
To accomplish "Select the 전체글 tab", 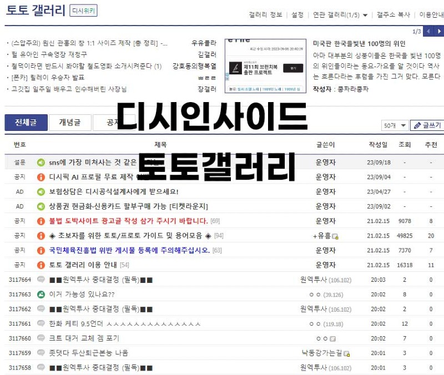I will [x=26, y=123].
